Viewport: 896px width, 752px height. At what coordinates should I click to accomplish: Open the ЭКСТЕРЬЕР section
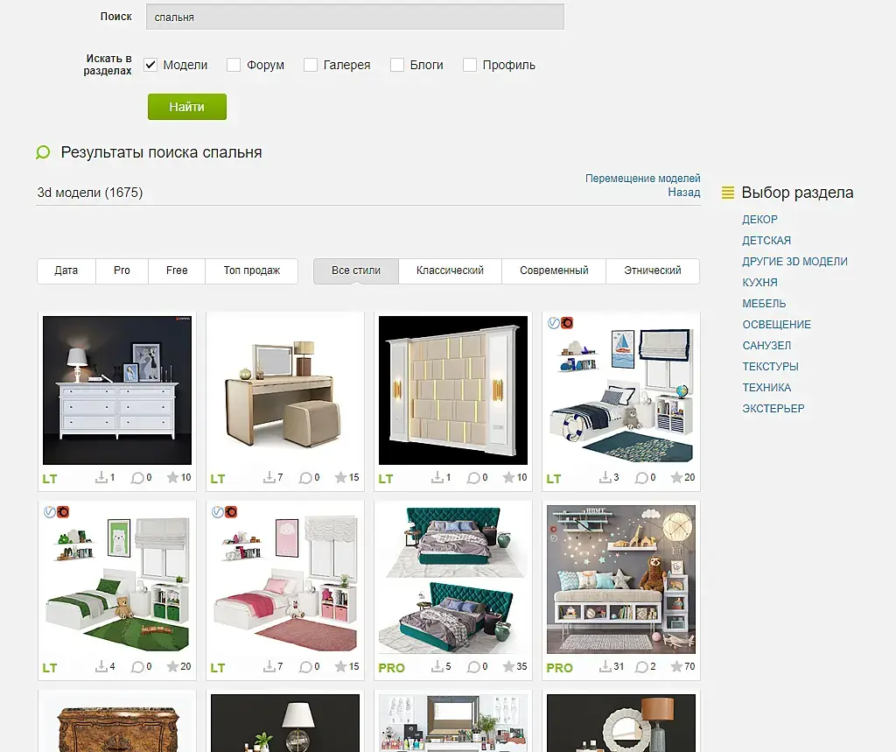tap(773, 409)
